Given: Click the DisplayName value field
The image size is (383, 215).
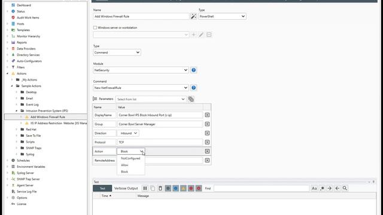Looking at the screenshot, I should (160, 115).
